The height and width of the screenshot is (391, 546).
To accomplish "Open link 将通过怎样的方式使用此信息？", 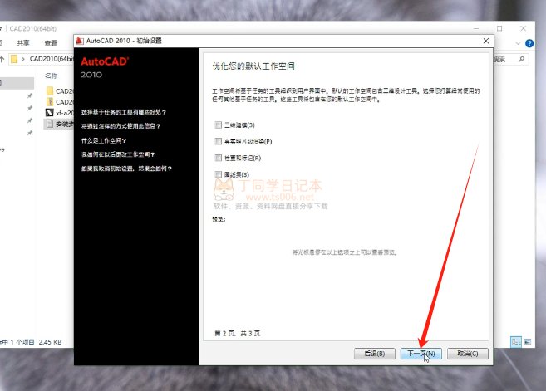I will [121, 126].
